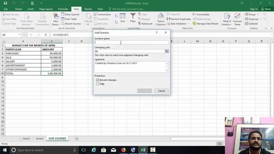Image resolution: width=274 pixels, height=154 pixels.
Task: Click the Data Validation icon
Action: tap(168, 24)
